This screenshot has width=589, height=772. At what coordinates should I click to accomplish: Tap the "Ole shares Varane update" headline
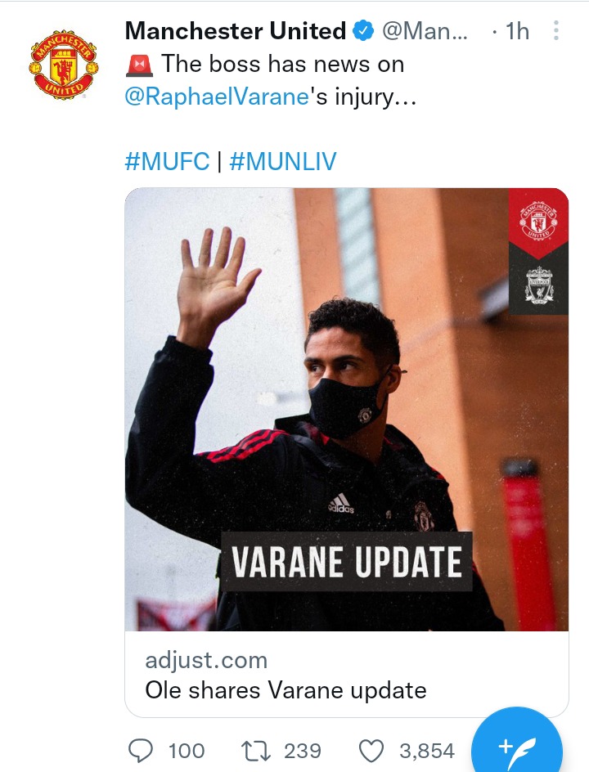click(x=286, y=689)
